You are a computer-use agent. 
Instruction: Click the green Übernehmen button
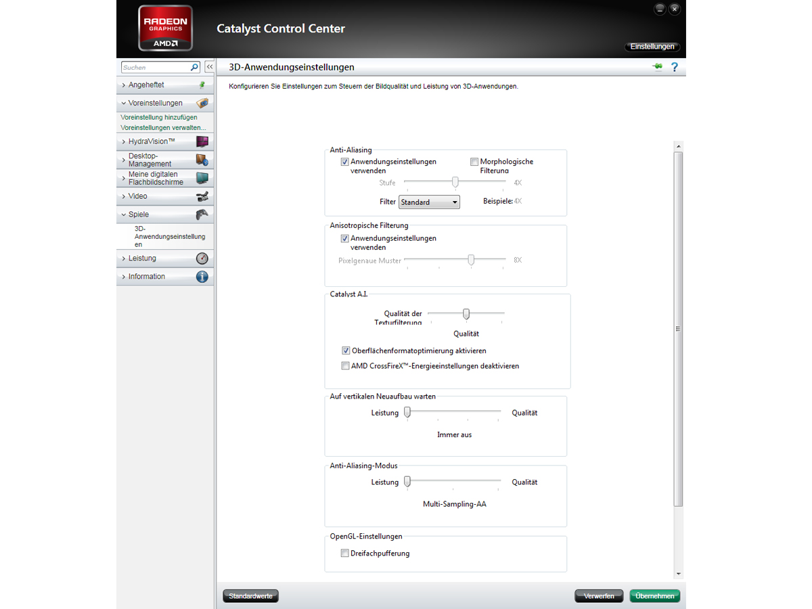(x=654, y=596)
